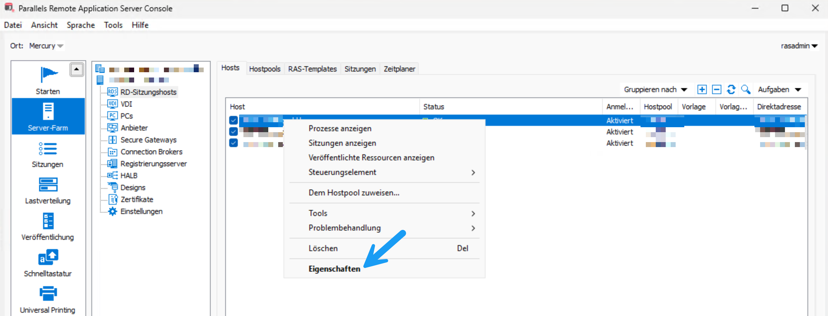The image size is (828, 316).
Task: Click the magnifier search icon
Action: point(746,89)
